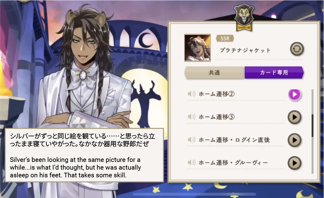Play the ホーム遷移・ログイン直後 voice line
This screenshot has height=198, width=324.
click(294, 140)
